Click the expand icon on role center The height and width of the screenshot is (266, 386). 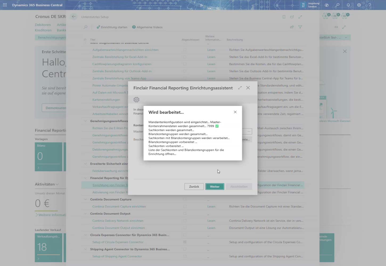(x=344, y=27)
